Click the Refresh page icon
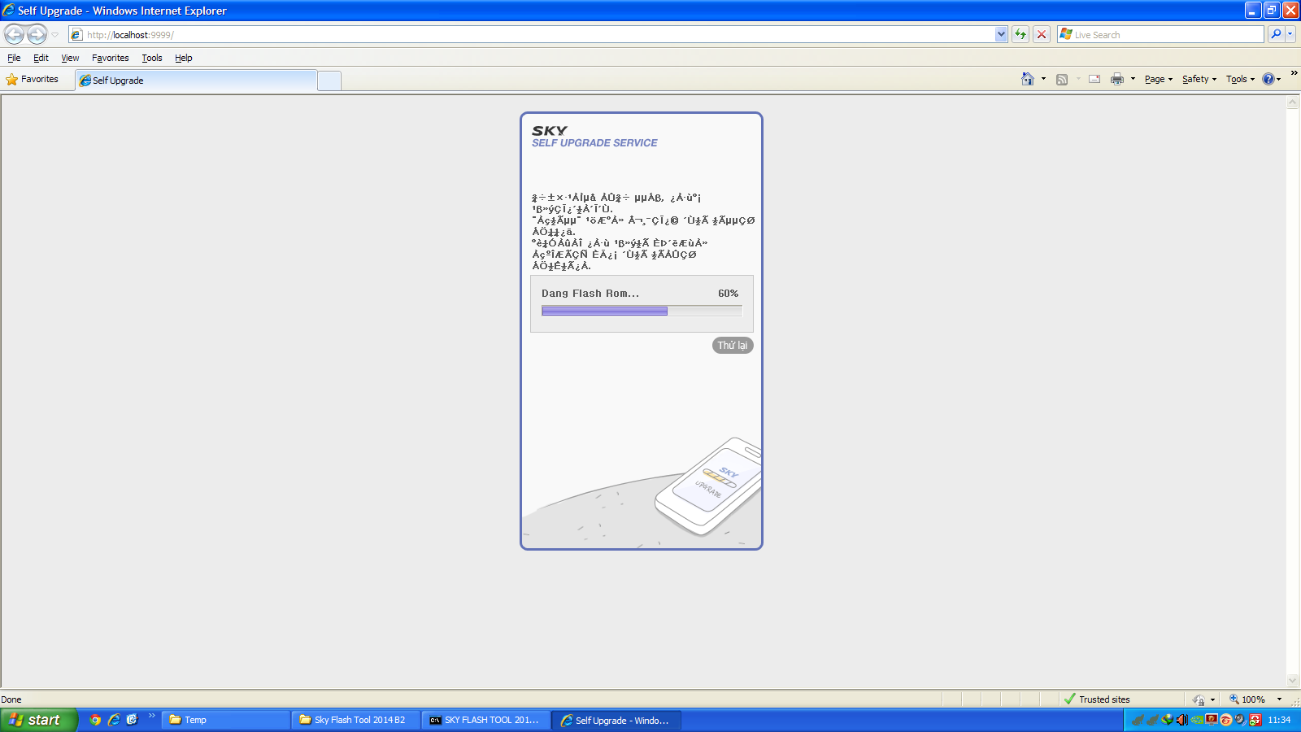 pos(1020,34)
